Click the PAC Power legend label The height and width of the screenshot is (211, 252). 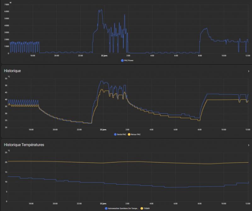(129, 60)
